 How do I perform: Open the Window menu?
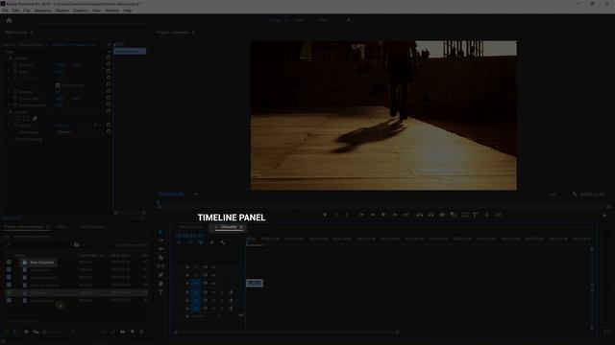tap(111, 11)
